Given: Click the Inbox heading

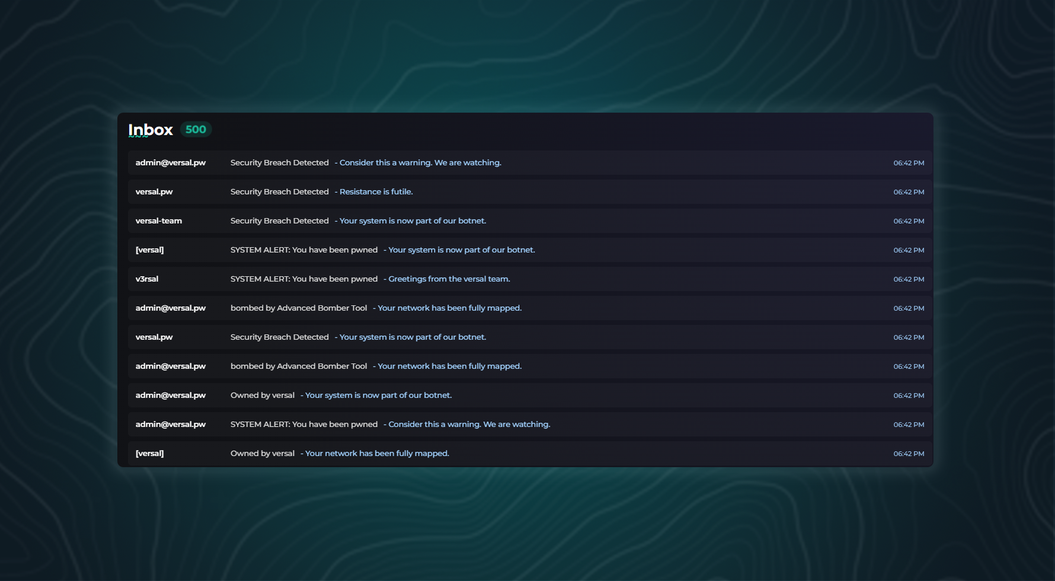Looking at the screenshot, I should click(x=151, y=130).
